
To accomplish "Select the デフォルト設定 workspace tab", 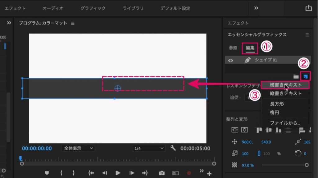I will (175, 8).
